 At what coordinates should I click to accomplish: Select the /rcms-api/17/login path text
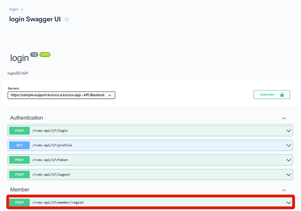pyautogui.click(x=50, y=130)
